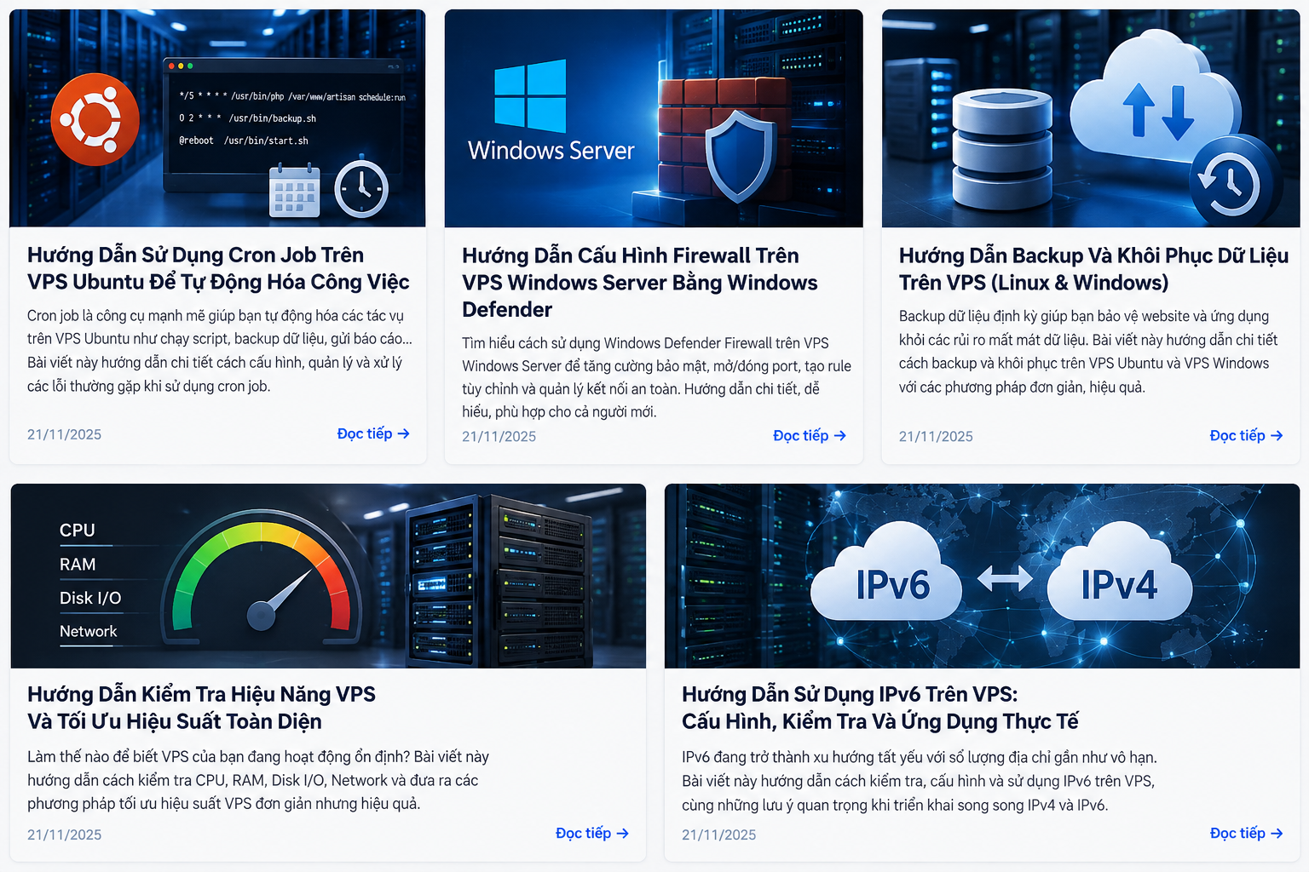Click the clock icon in Cron Job image
This screenshot has height=872, width=1309.
point(361,188)
